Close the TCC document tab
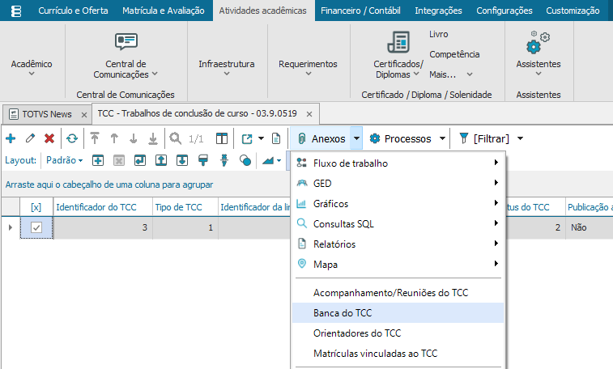The height and width of the screenshot is (369, 613). pos(309,113)
